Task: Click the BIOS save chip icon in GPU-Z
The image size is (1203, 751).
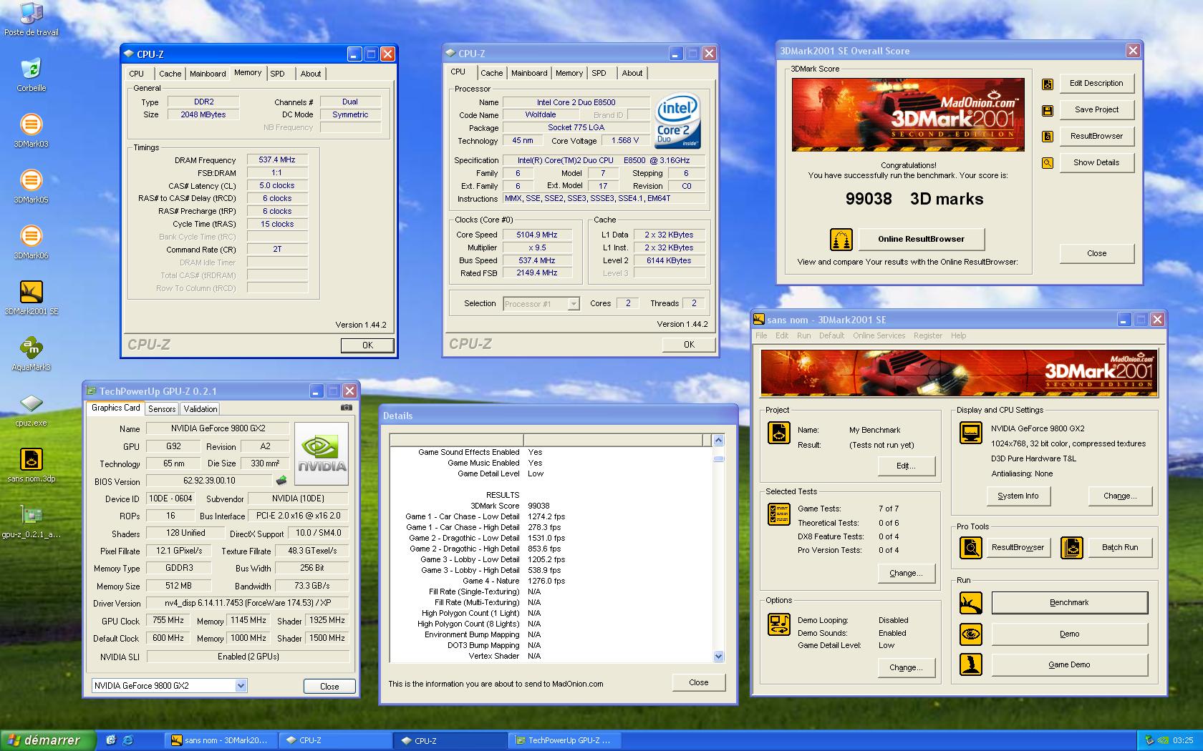Action: tap(281, 481)
